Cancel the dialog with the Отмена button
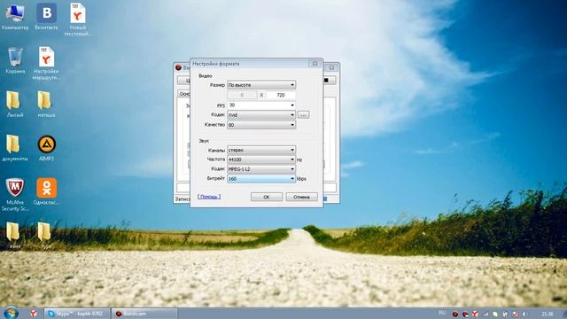This screenshot has width=567, height=319. point(301,197)
